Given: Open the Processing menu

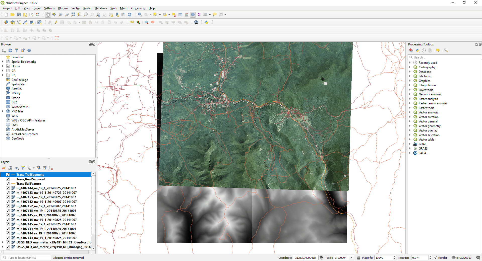Looking at the screenshot, I should click(x=138, y=8).
